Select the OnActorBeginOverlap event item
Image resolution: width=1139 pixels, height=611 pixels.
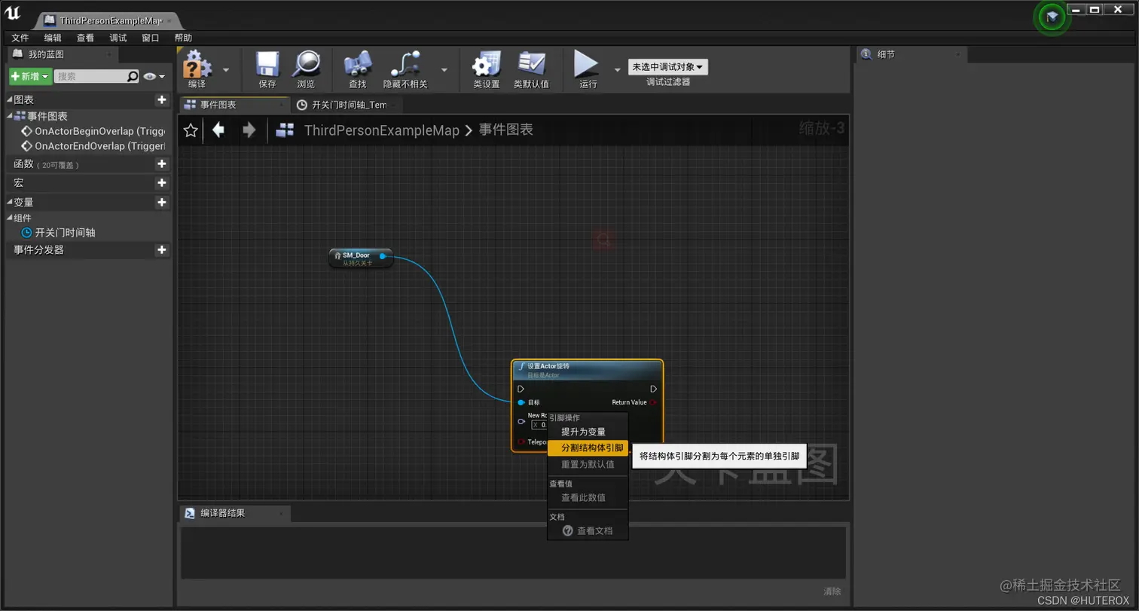click(93, 131)
